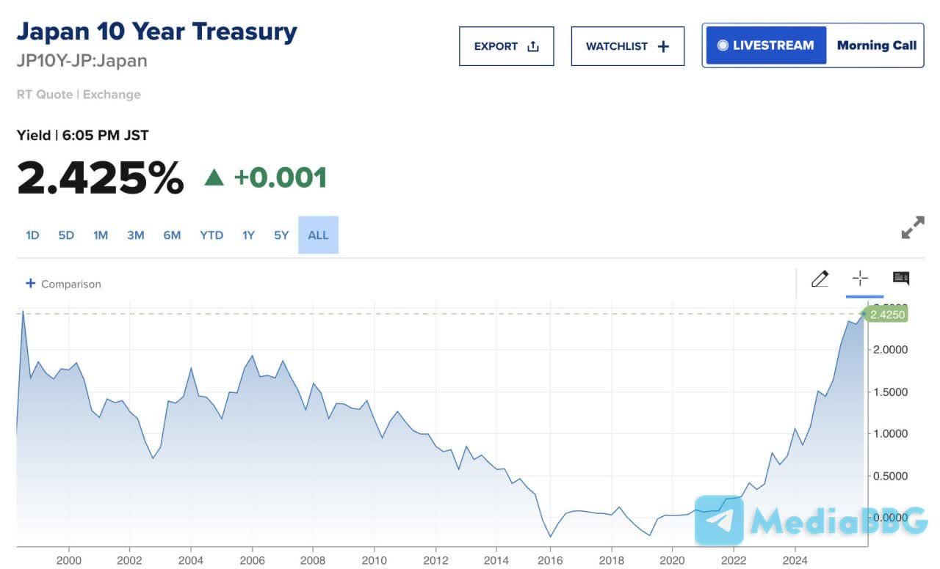Click the 3M range option

click(x=135, y=235)
